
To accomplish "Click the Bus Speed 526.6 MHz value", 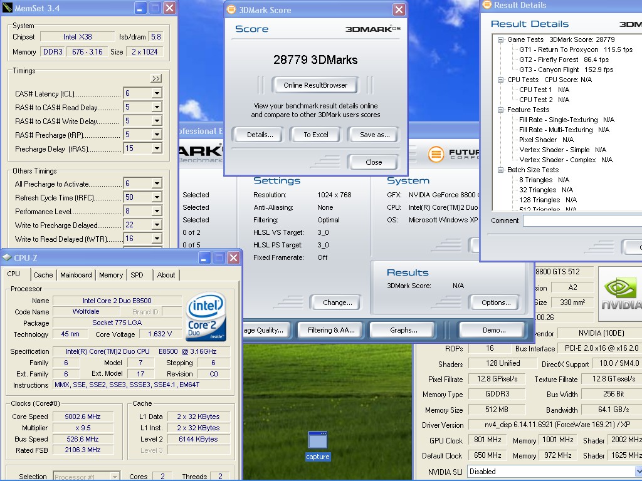I will 82,439.
